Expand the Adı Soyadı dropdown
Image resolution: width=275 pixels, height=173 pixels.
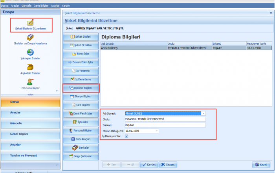click(203, 113)
